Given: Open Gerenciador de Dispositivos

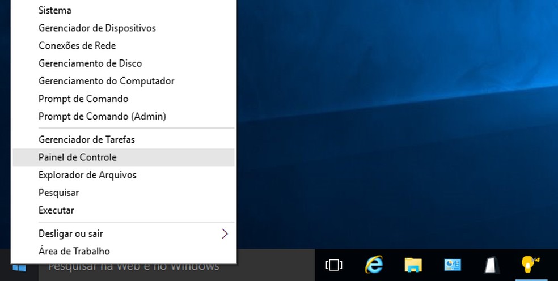Looking at the screenshot, I should (x=123, y=28).
